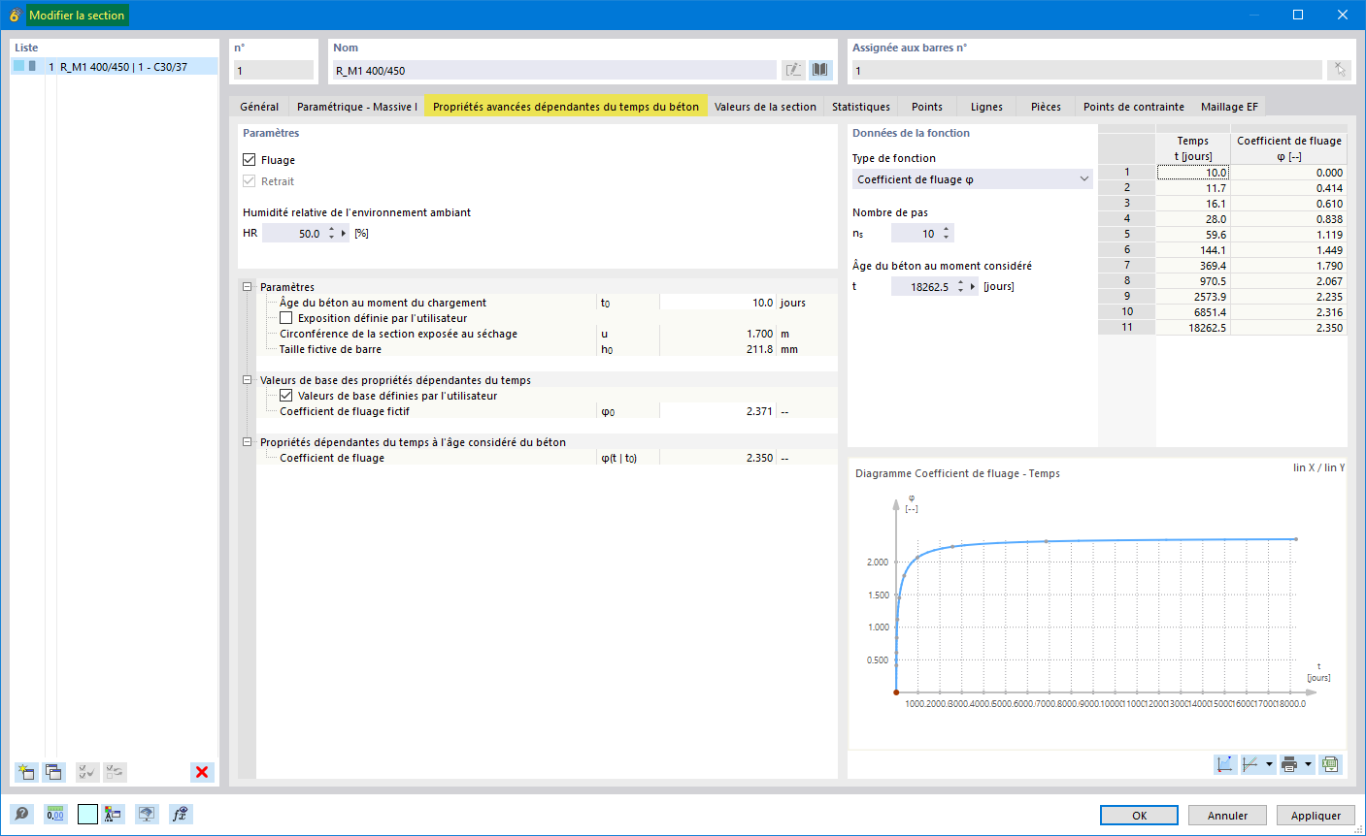This screenshot has height=836, width=1366.
Task: Open the Paramétrique - Massive I tab
Action: 357,107
